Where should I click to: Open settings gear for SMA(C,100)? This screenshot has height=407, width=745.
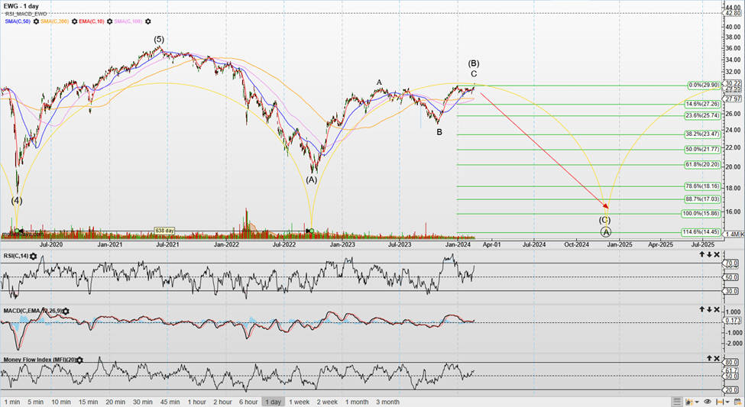point(147,21)
